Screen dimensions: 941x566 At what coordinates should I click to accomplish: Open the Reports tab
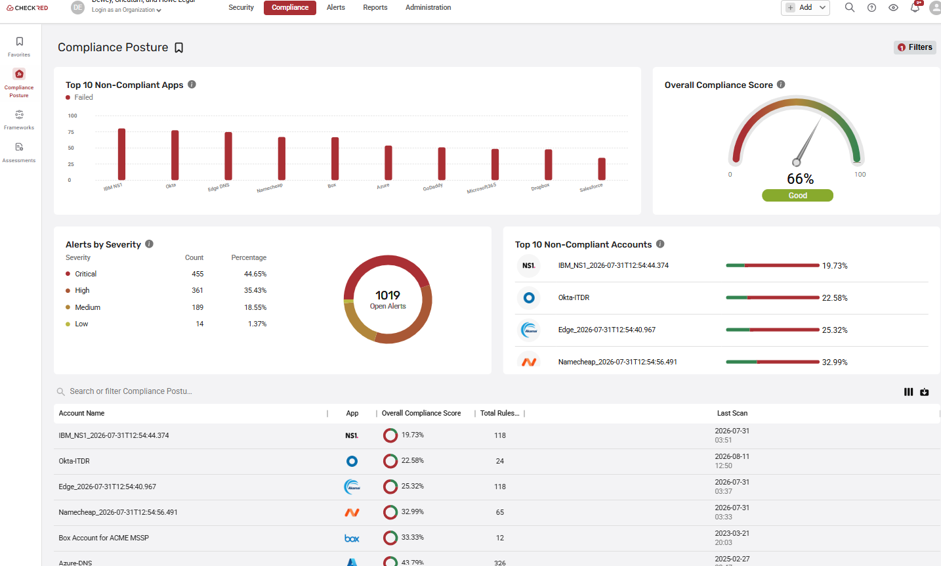[375, 8]
